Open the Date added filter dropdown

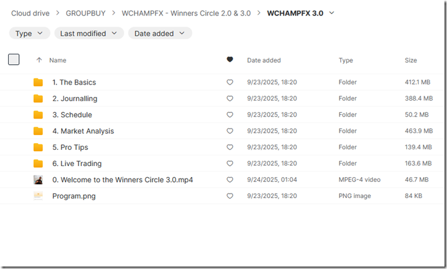pyautogui.click(x=160, y=33)
